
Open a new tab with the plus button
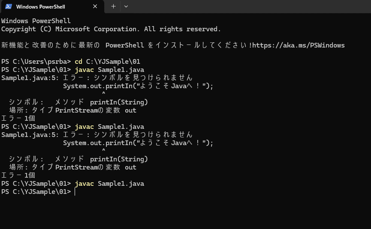coord(114,6)
